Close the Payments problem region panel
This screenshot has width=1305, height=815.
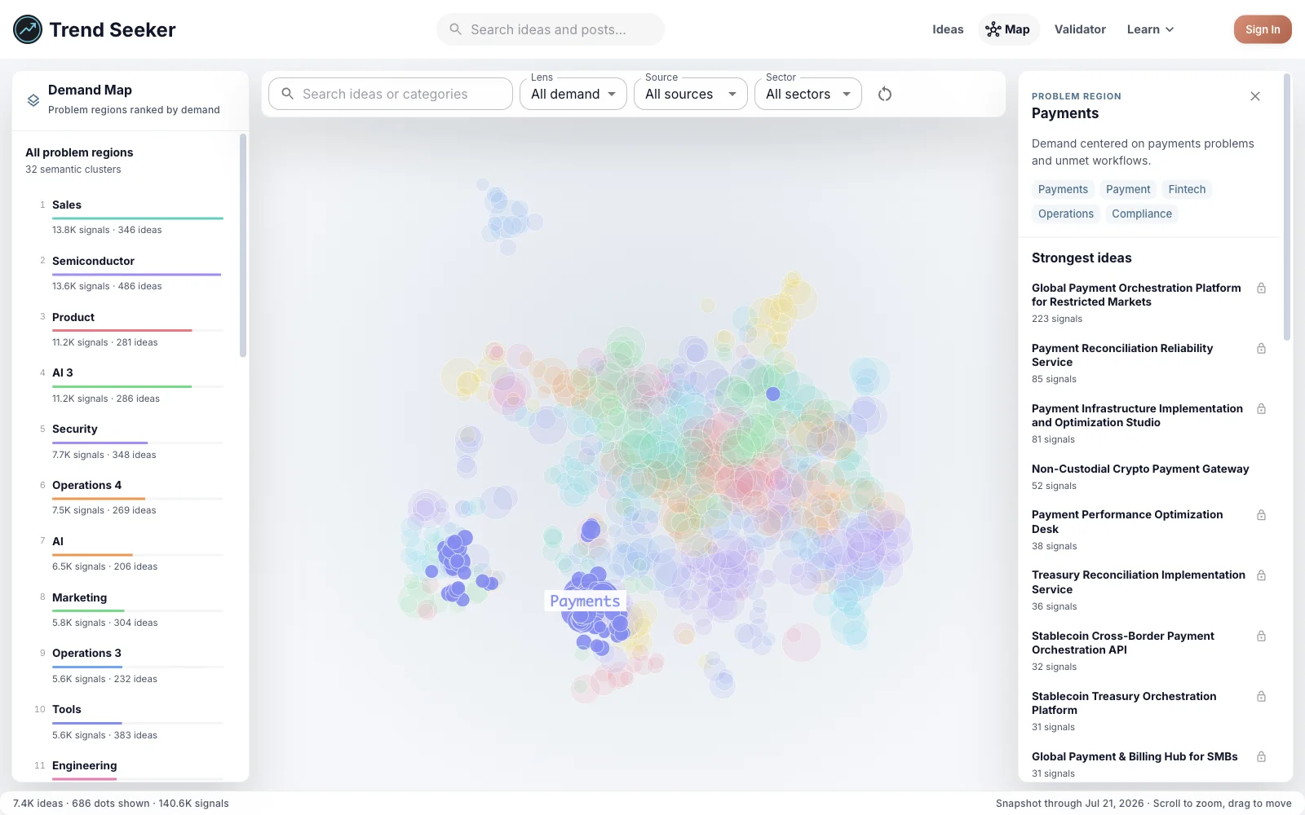[x=1255, y=96]
